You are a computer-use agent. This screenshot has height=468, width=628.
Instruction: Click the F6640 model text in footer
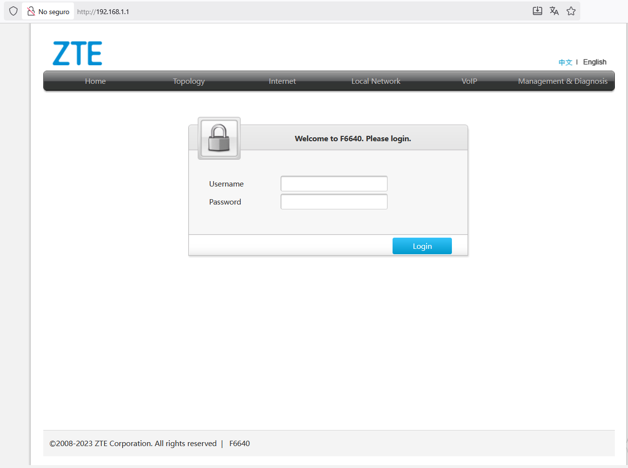(x=239, y=444)
